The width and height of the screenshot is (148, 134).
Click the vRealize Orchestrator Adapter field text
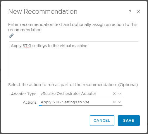[68, 94]
